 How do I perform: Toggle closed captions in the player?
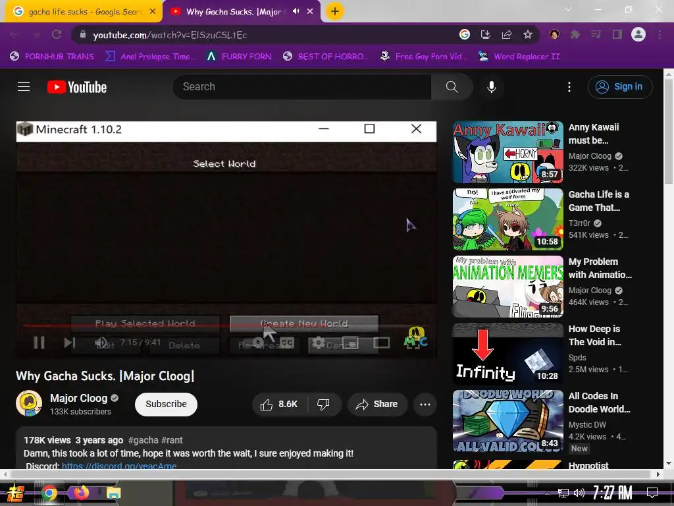pos(287,343)
